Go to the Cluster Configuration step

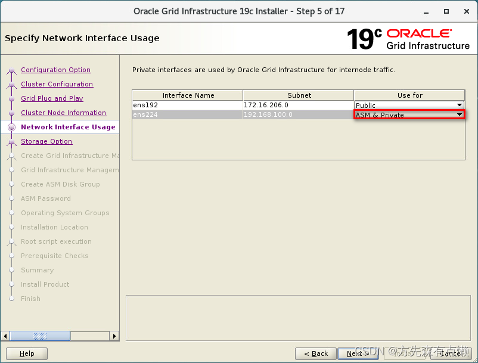click(57, 84)
